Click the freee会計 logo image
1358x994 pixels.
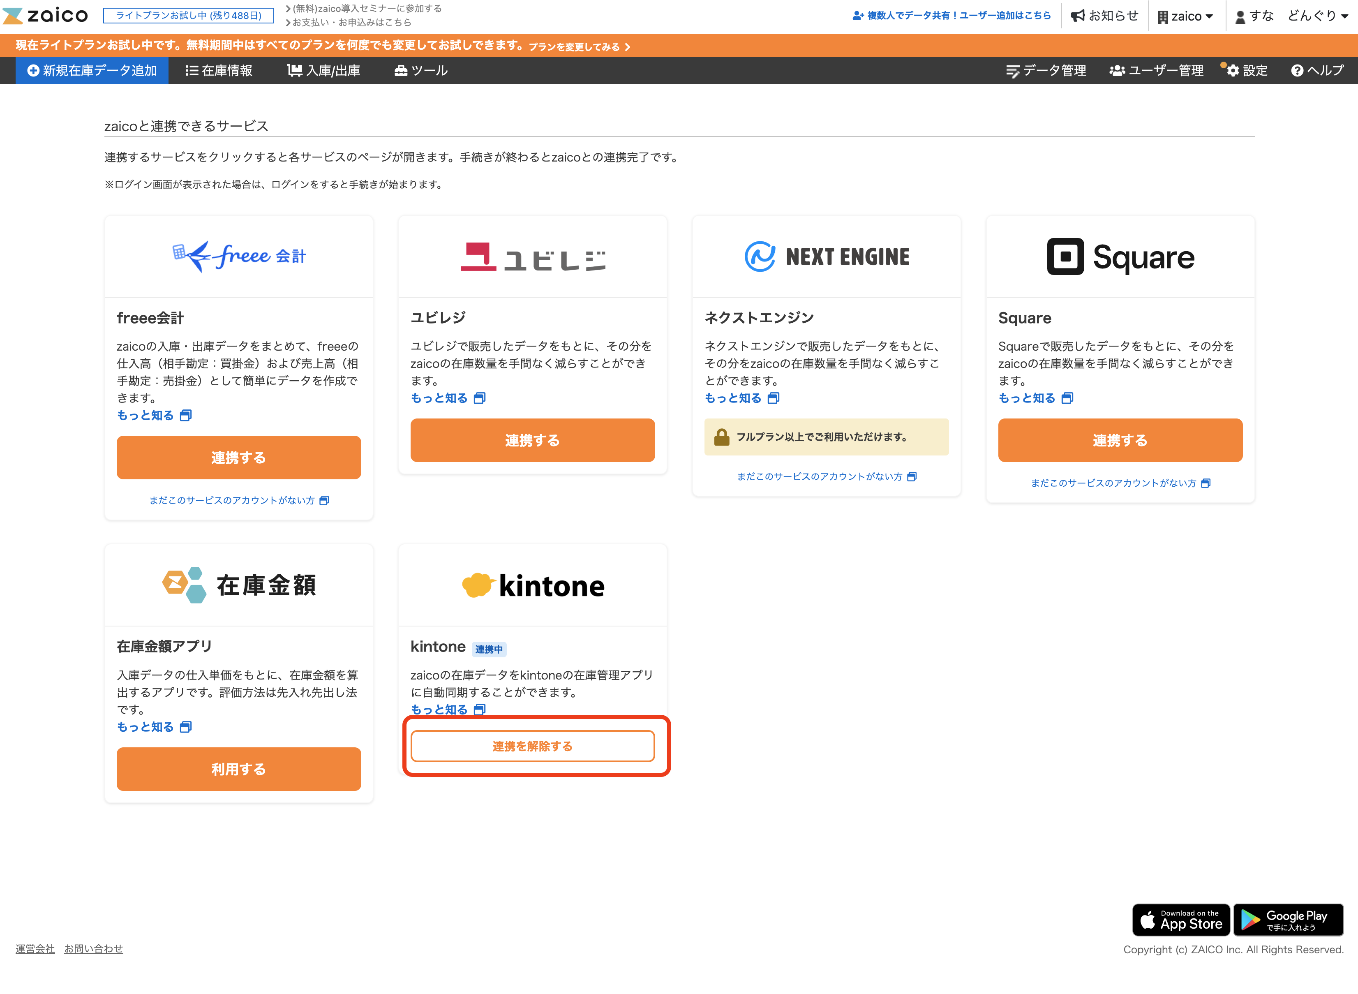(x=239, y=257)
